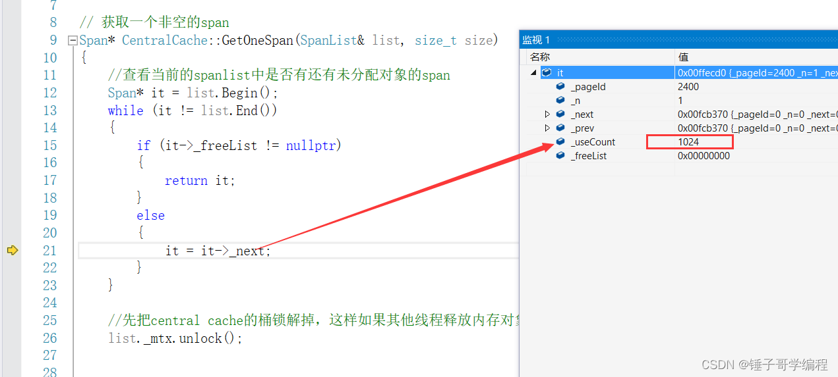This screenshot has height=377, width=838.
Task: Select the _freeList value 0x00000000
Action: pos(703,156)
